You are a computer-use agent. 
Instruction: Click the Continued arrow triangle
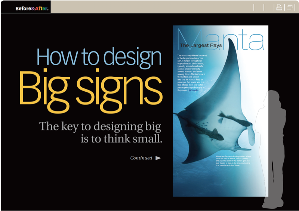[158, 158]
